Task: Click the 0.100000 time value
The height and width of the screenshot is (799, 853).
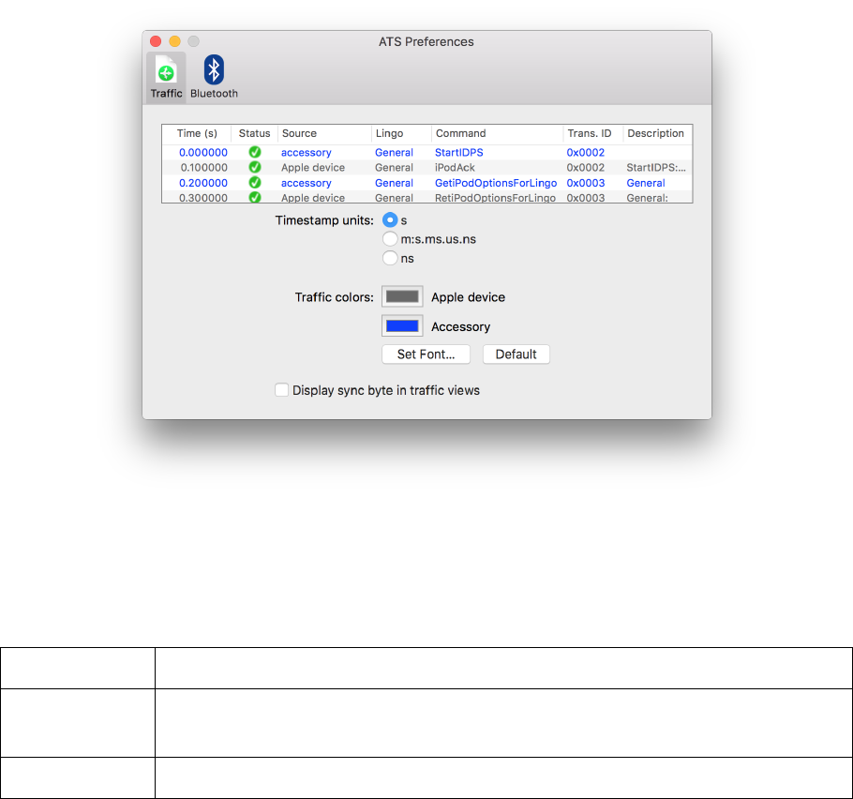Action: [204, 168]
